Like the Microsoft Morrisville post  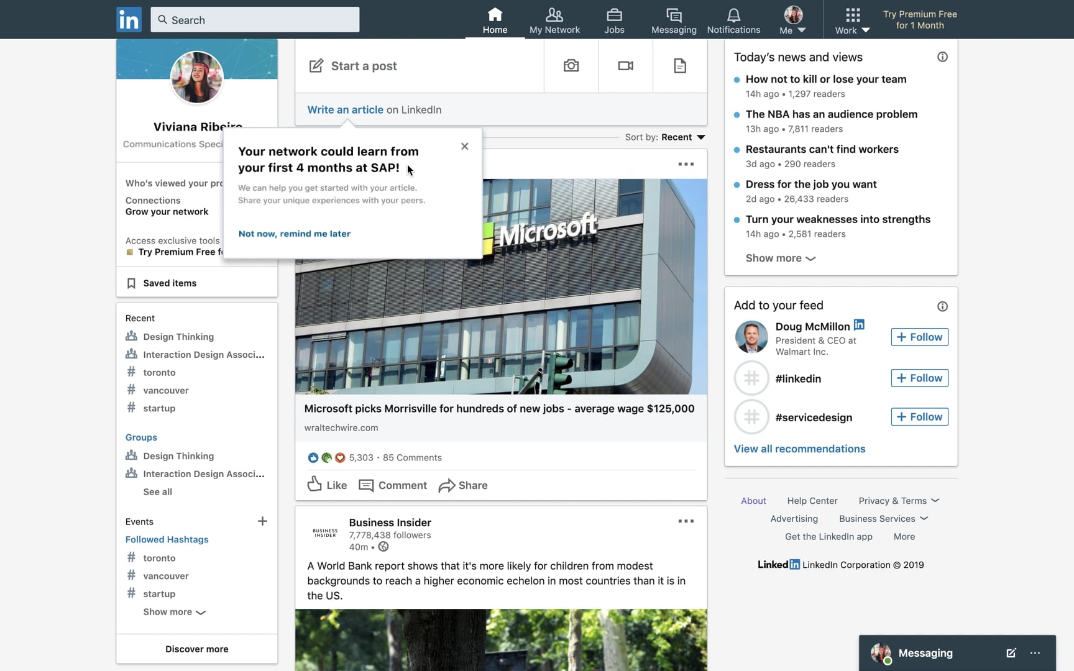point(327,485)
